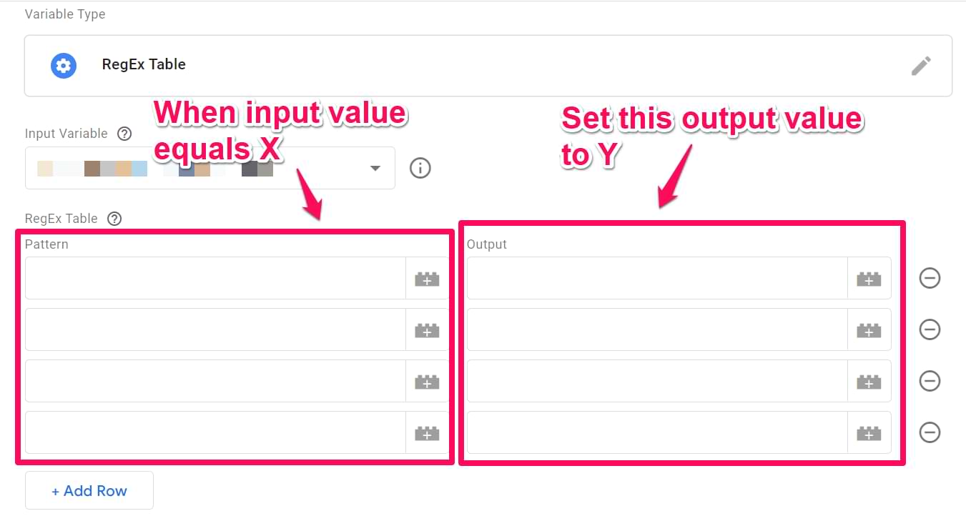This screenshot has height=516, width=966.
Task: Click the pencil edit icon for Variable Type
Action: pos(921,66)
